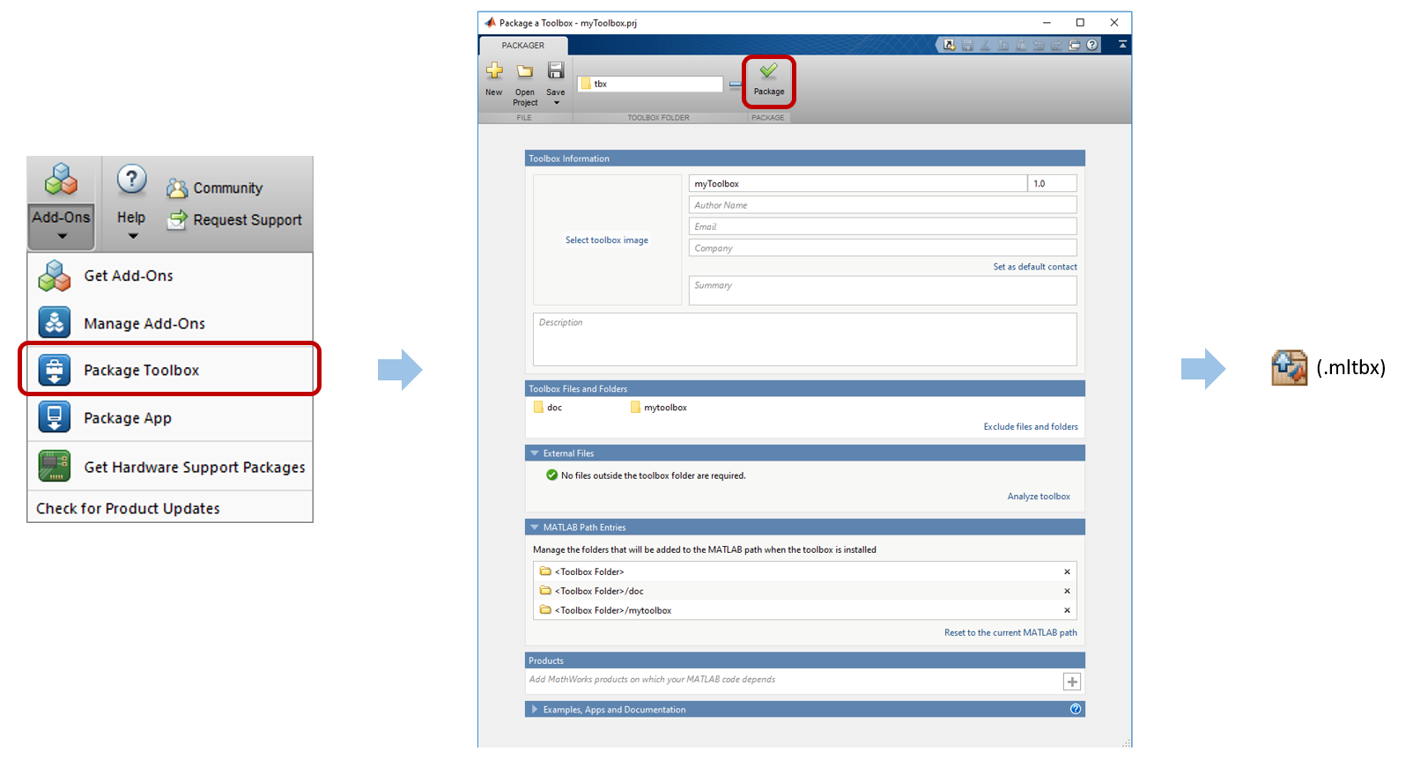Select Manage Add-Ons from the menu
The width and height of the screenshot is (1413, 766).
pyautogui.click(x=144, y=324)
